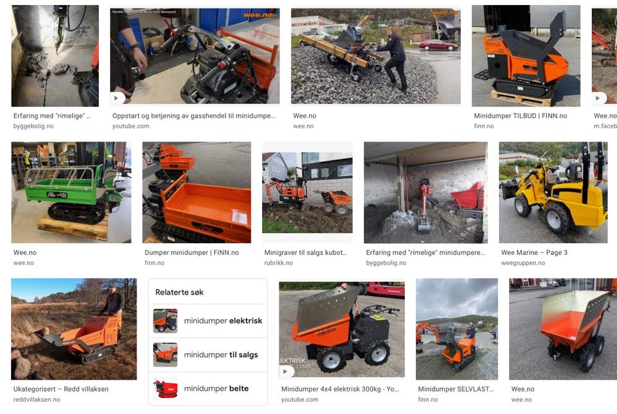Open the man pushing dumper over gravel image

click(376, 56)
